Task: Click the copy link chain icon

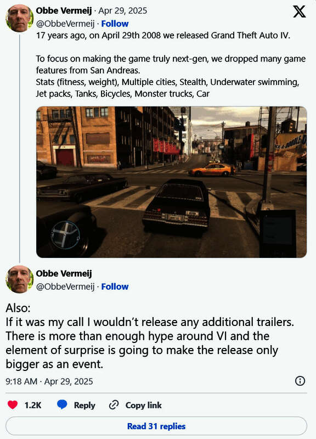Action: pyautogui.click(x=114, y=405)
